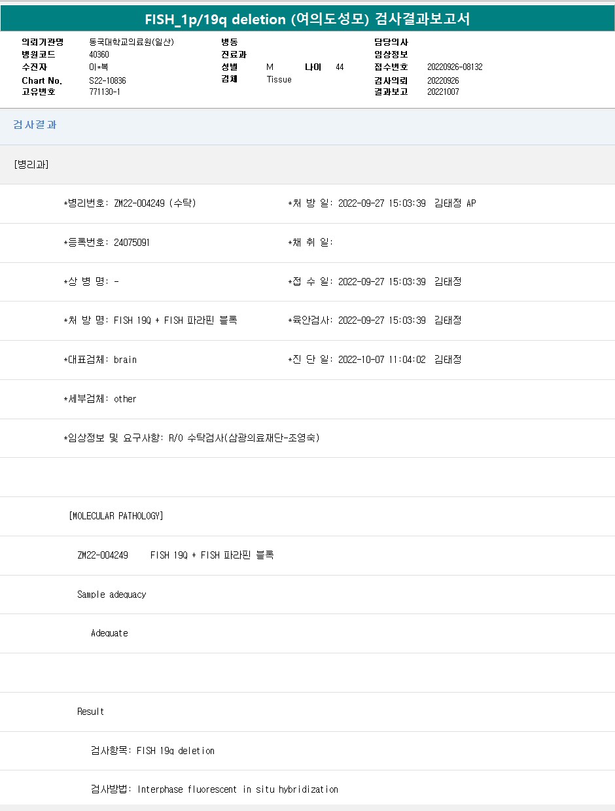Screen dimensions: 615x811
Task: Click the 검사방법 Interphase fluorescent in situ hybridization line
Action: tap(215, 789)
